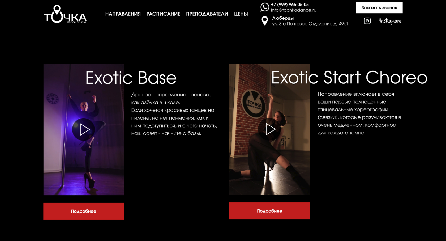Open WhatsApp via the phone icon

(265, 7)
